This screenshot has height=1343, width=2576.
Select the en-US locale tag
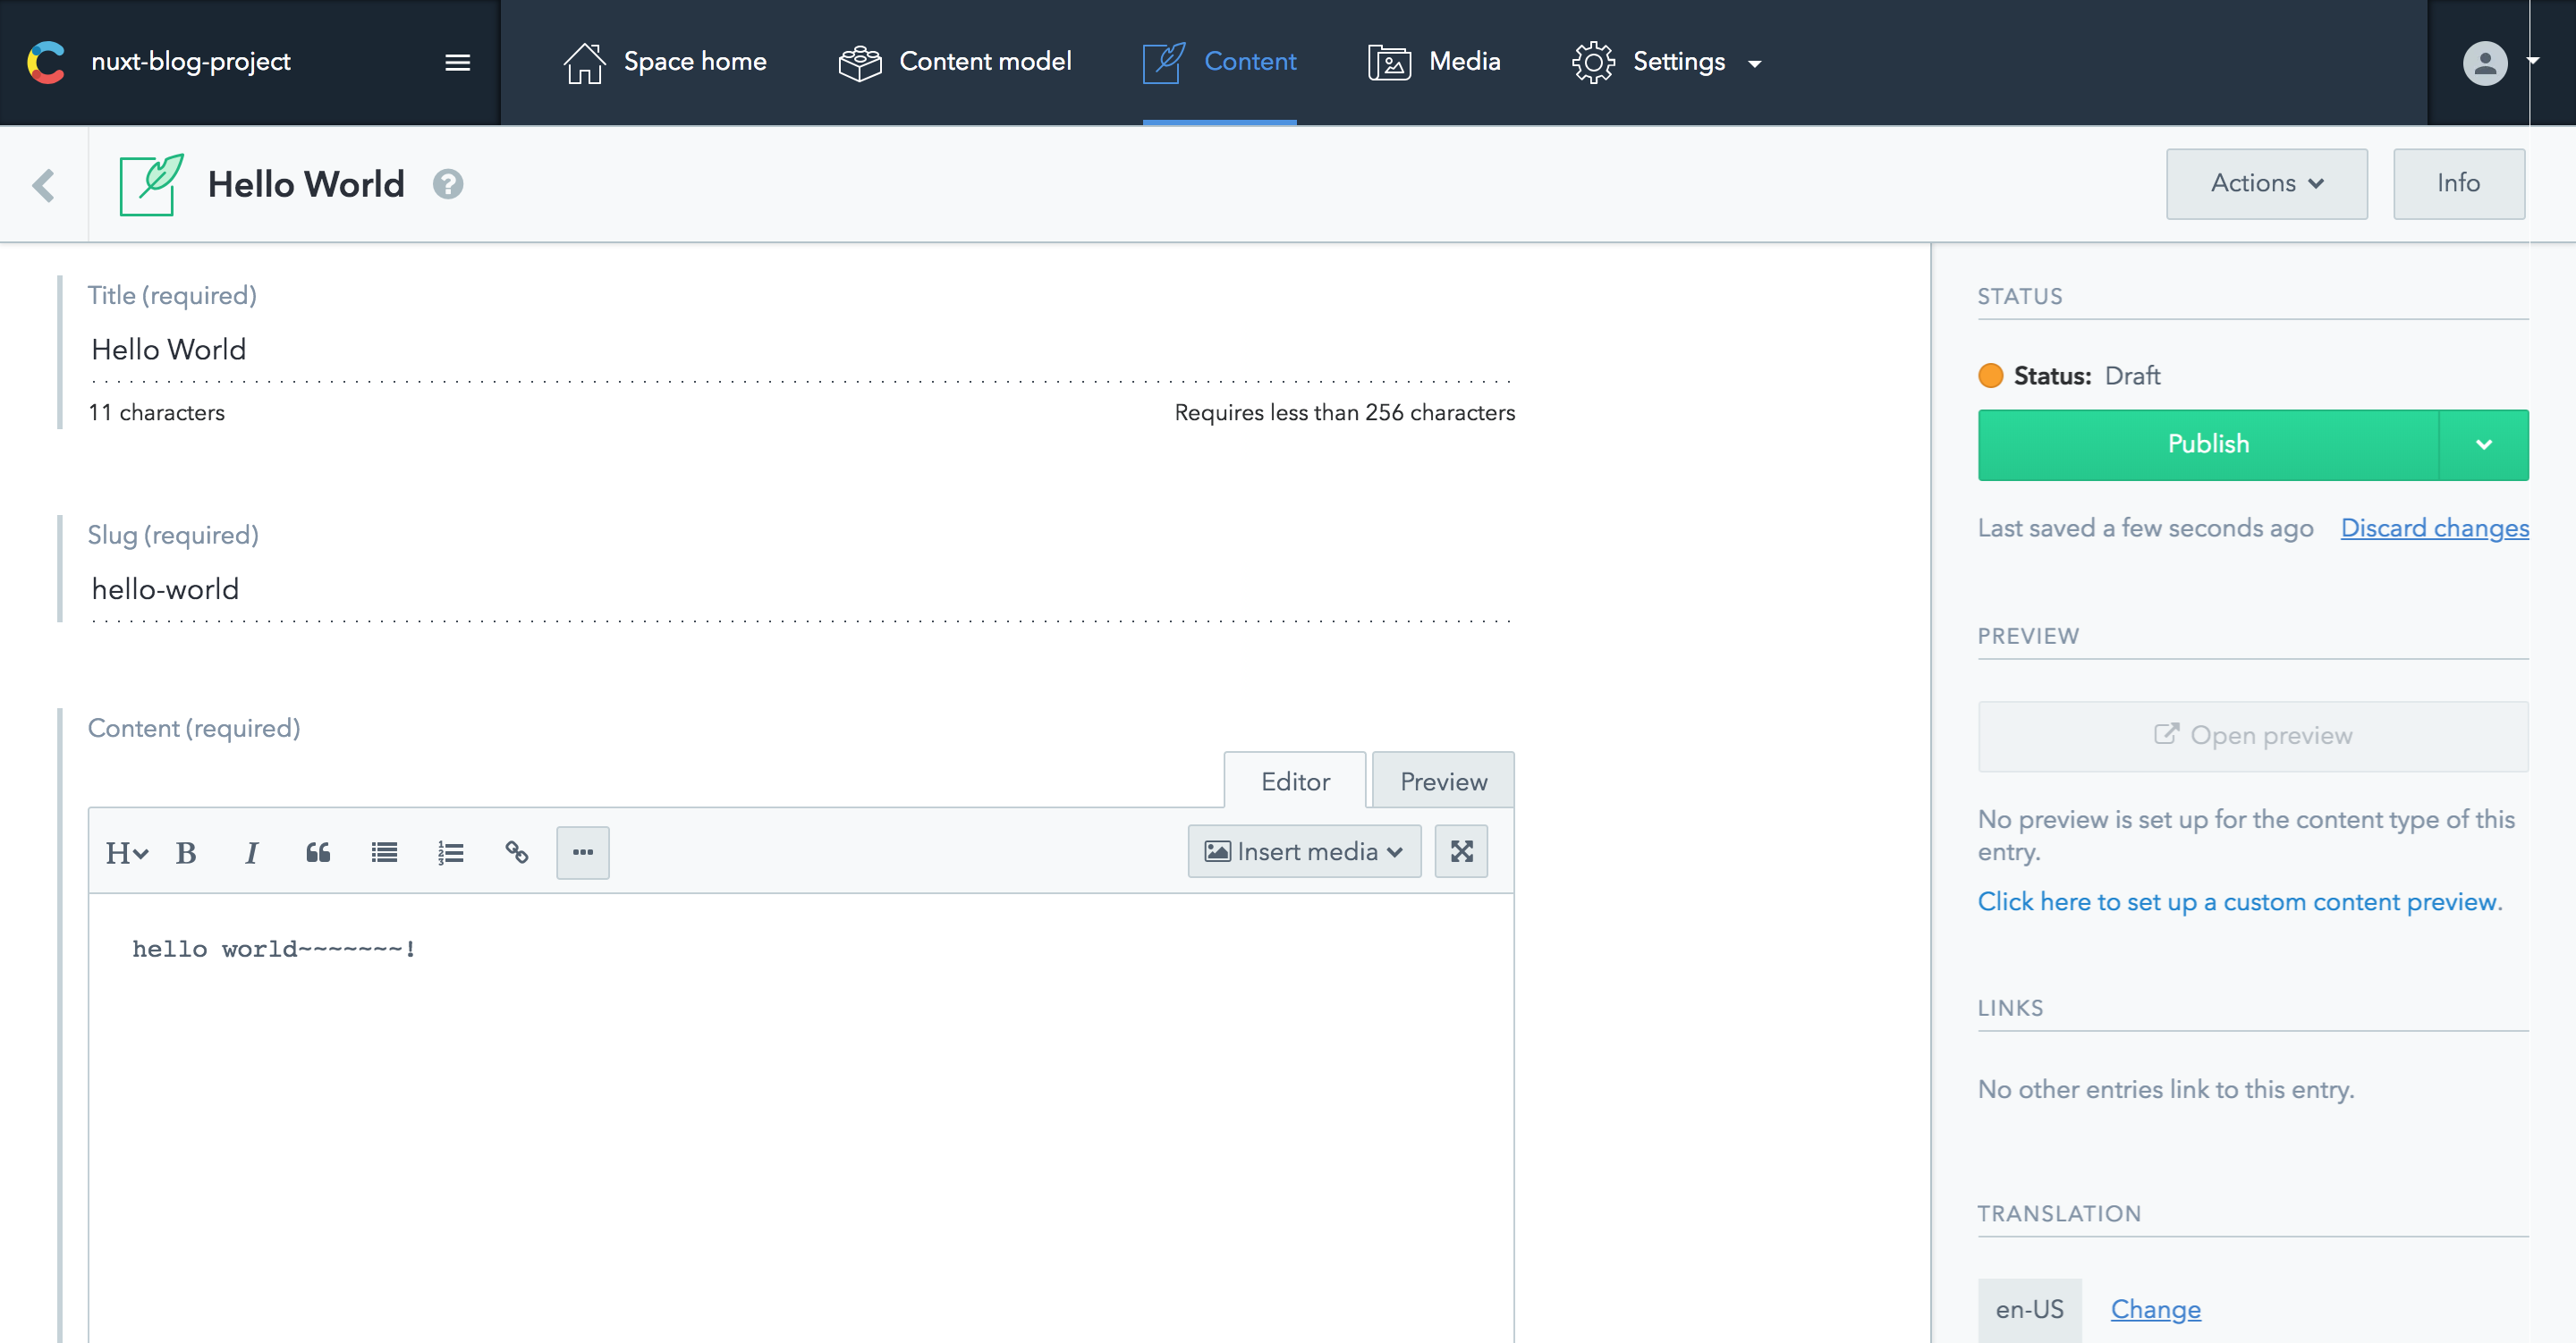point(2029,1310)
